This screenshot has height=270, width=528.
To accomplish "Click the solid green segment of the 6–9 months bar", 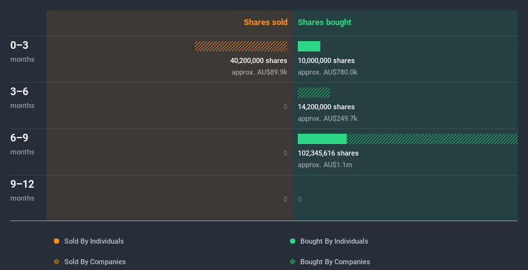I will (x=322, y=139).
